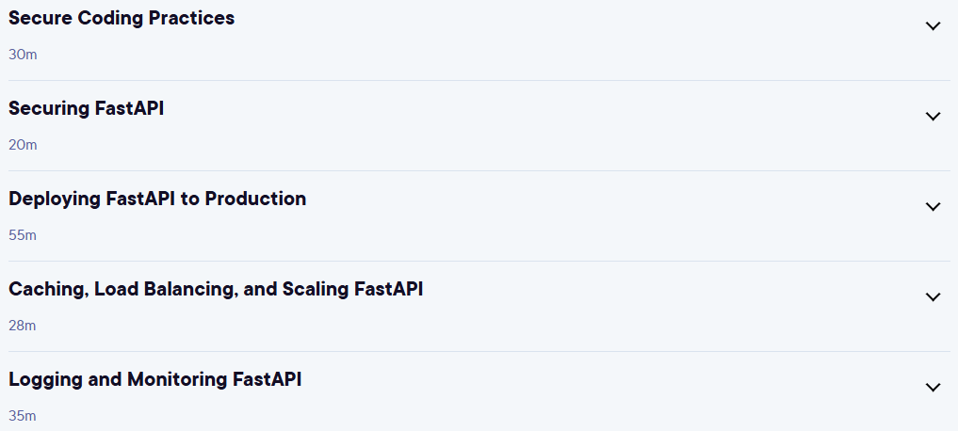Click the chevron beside Securing FastAPI
This screenshot has width=958, height=431.
click(x=933, y=116)
